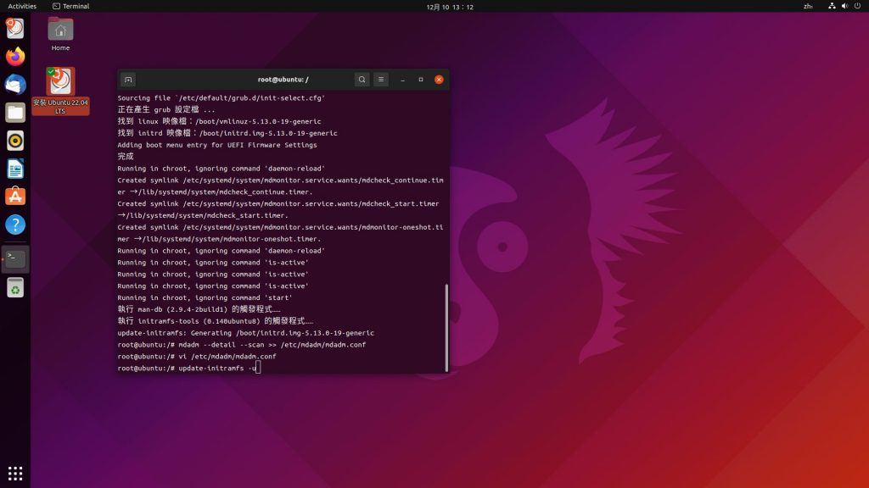Open the clock and calendar panel
The width and height of the screenshot is (869, 488).
pyautogui.click(x=450, y=7)
